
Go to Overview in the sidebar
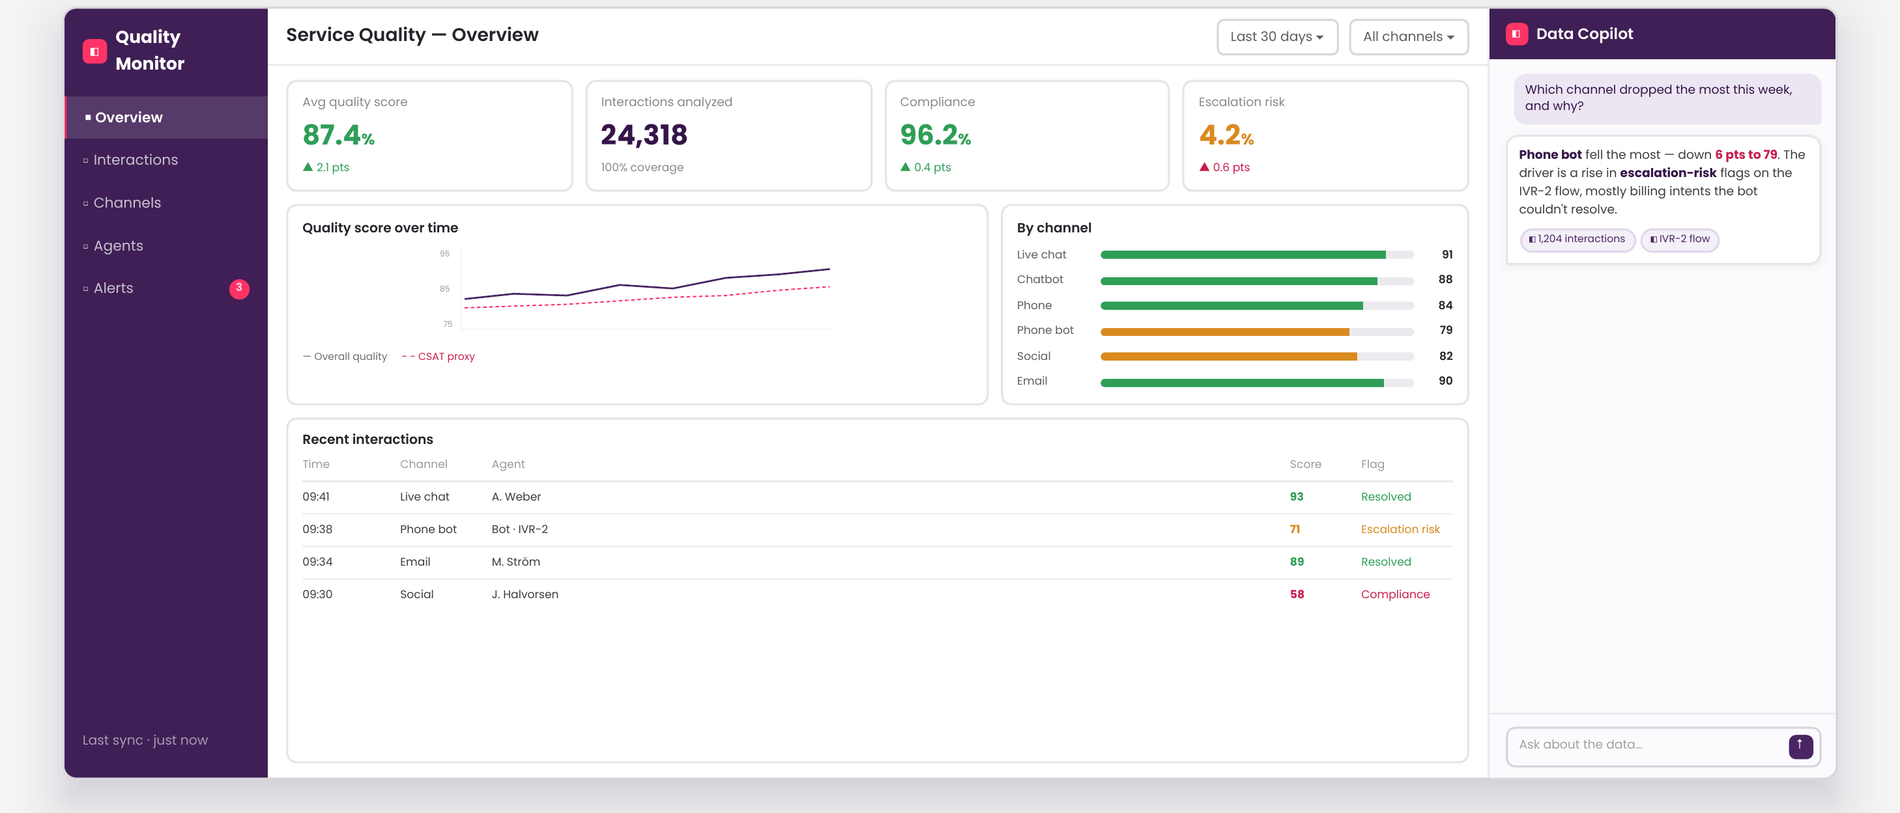[167, 117]
